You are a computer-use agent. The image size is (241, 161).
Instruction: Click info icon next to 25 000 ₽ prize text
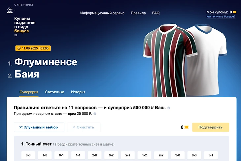pyautogui.click(x=95, y=114)
